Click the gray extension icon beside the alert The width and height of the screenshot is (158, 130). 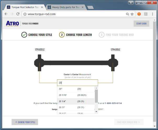(146, 14)
